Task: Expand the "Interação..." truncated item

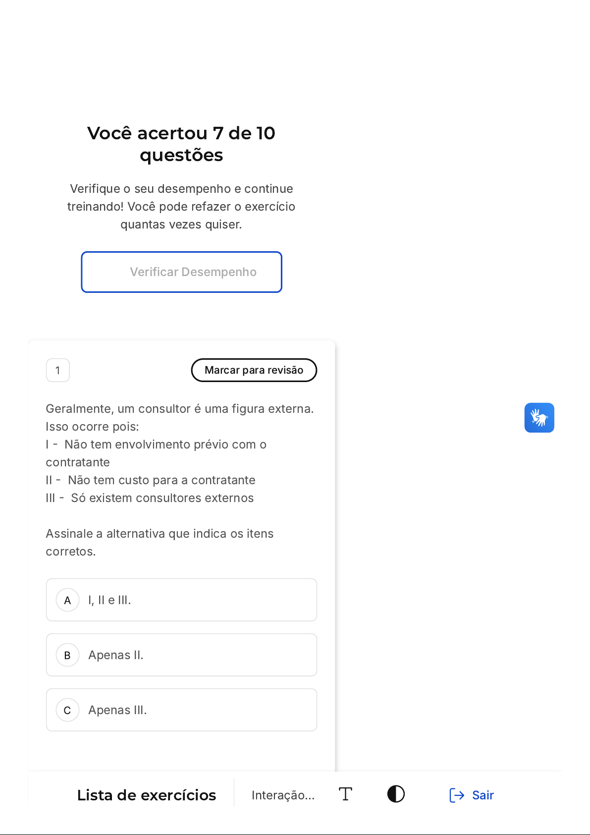Action: 283,795
